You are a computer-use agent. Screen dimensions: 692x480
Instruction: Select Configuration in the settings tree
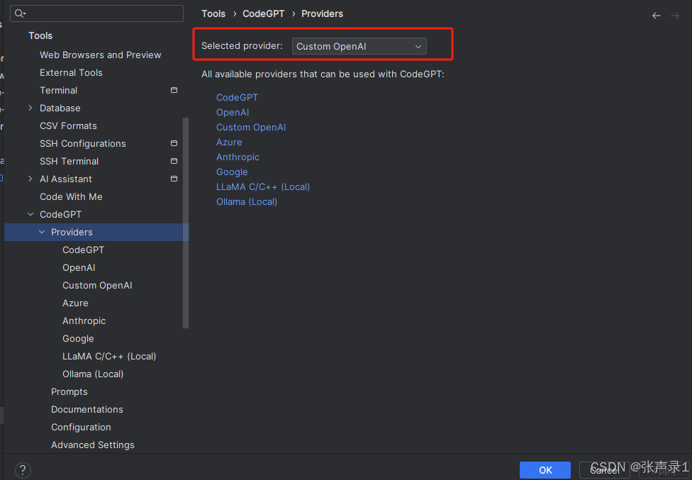click(x=81, y=427)
